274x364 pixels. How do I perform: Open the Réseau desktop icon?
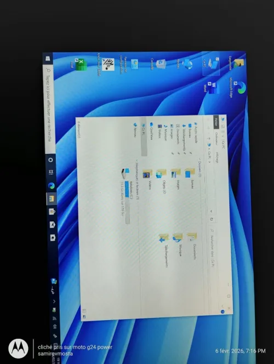186,64
